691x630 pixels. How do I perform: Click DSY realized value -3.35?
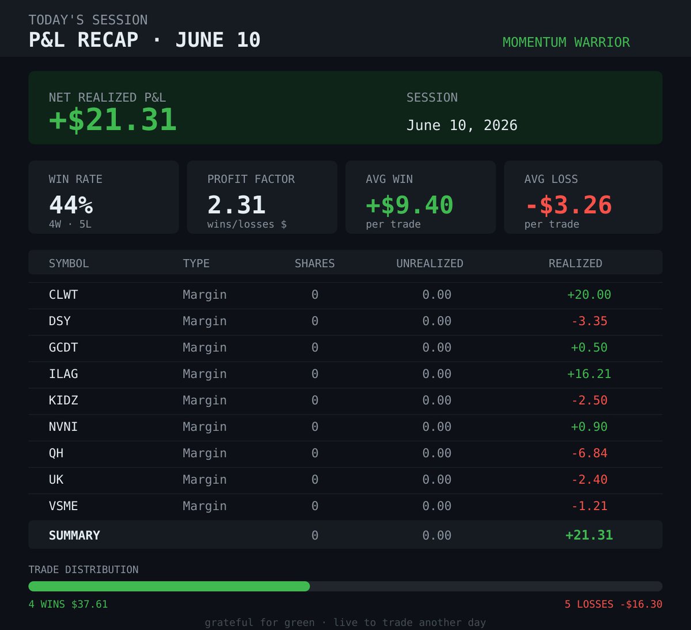(x=590, y=321)
